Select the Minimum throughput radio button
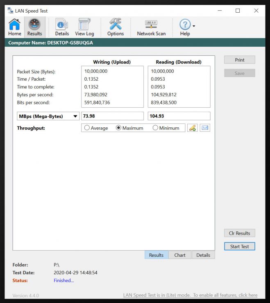This screenshot has width=270, height=303. (155, 128)
